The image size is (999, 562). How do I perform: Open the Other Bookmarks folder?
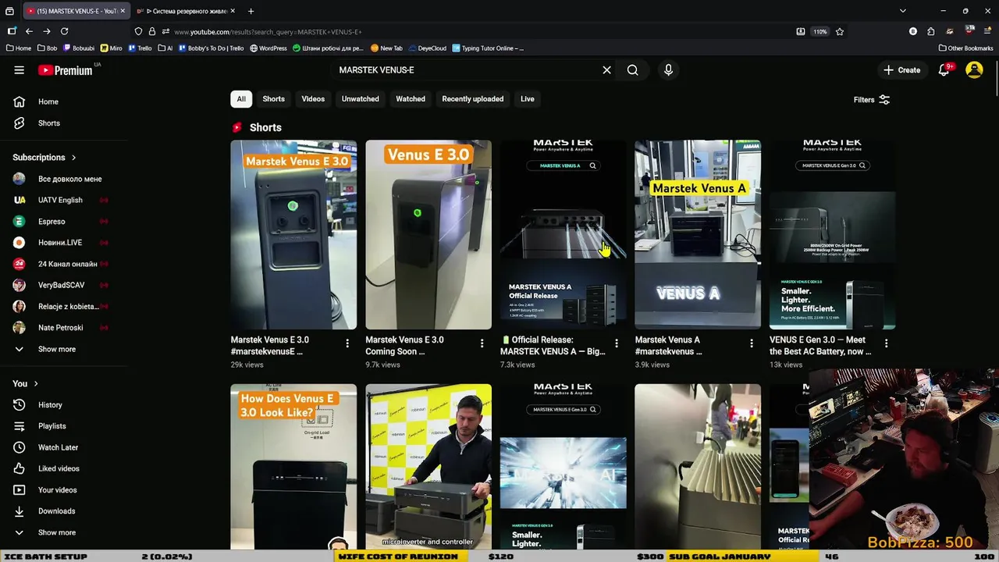click(965, 48)
